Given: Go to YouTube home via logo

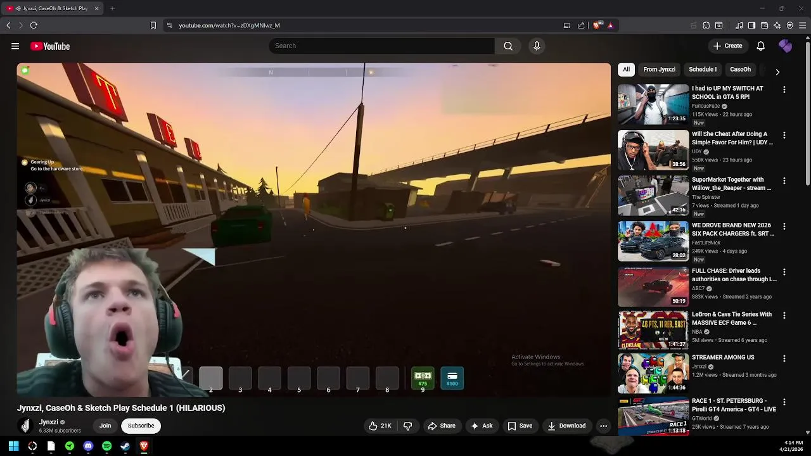Looking at the screenshot, I should (50, 46).
